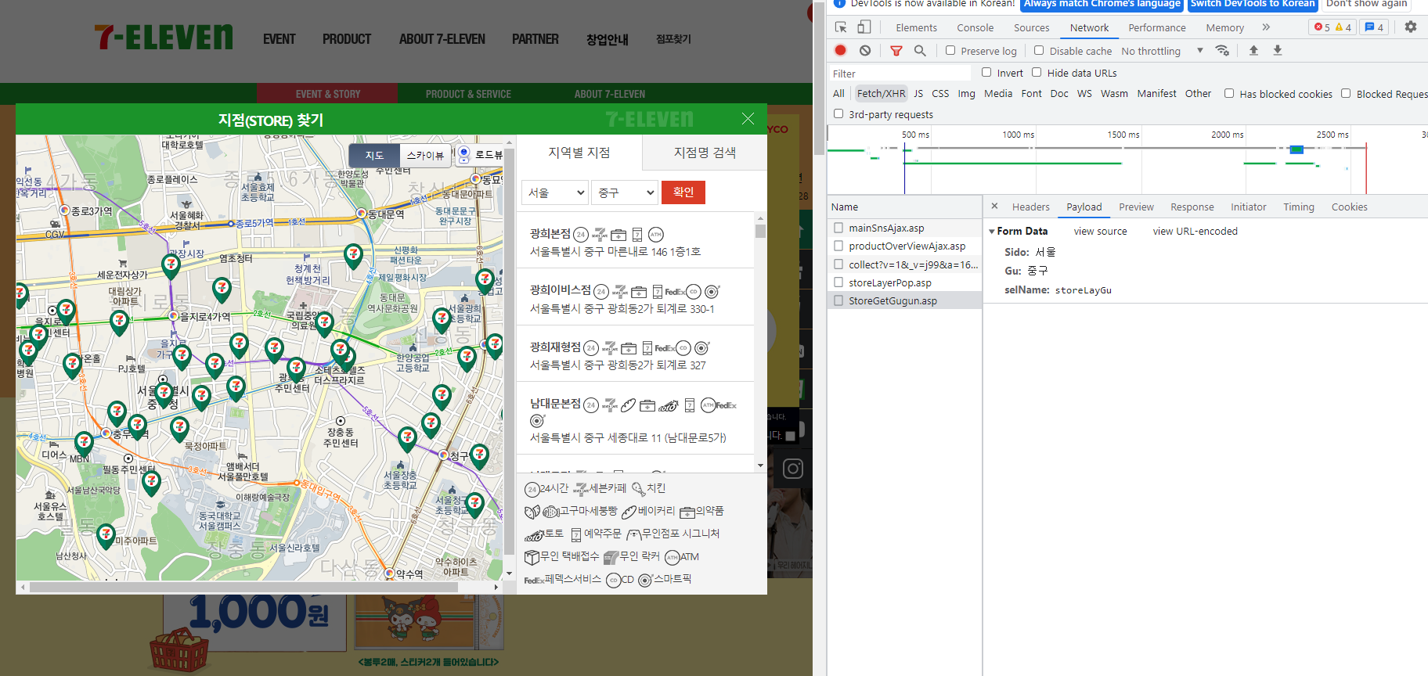The height and width of the screenshot is (676, 1428).
Task: Click the 약수역 station marker on map
Action: tap(390, 574)
